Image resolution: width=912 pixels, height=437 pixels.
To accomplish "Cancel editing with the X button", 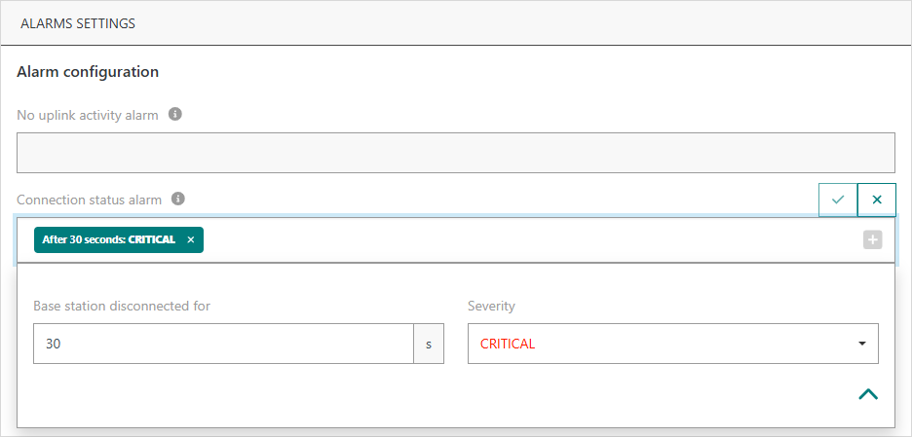I will tap(877, 200).
